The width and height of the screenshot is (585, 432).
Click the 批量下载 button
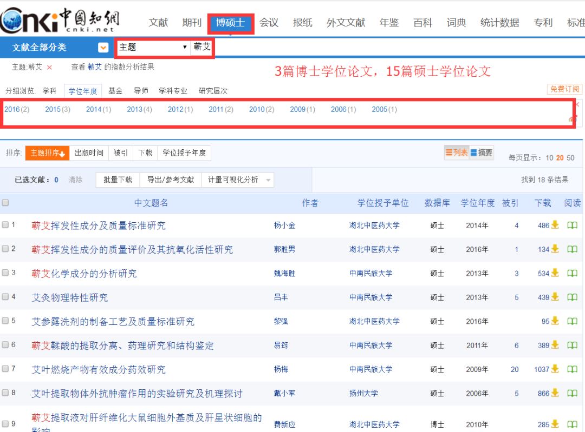tap(116, 179)
